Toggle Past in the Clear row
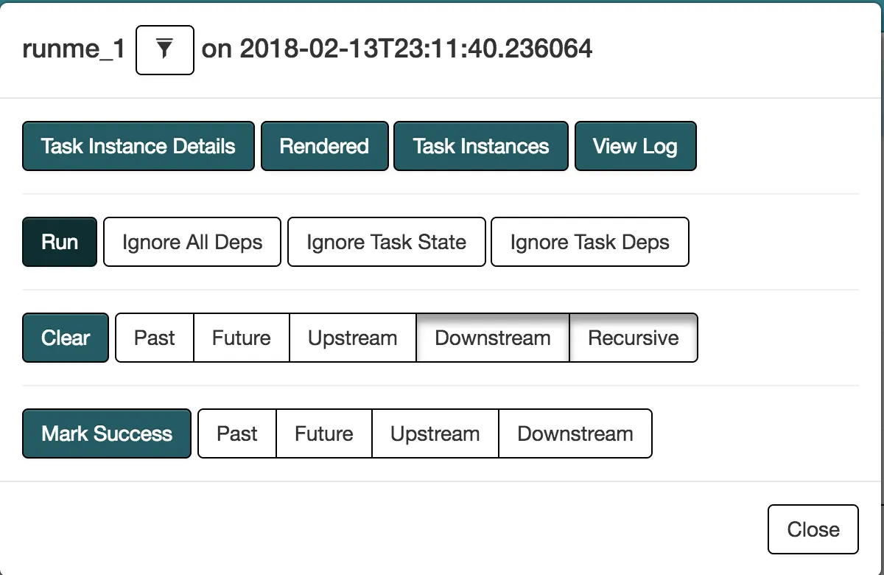This screenshot has width=884, height=575. (x=155, y=338)
